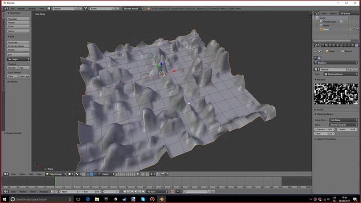Open the Default screen layout selector
361x203 pixels.
click(64, 8)
